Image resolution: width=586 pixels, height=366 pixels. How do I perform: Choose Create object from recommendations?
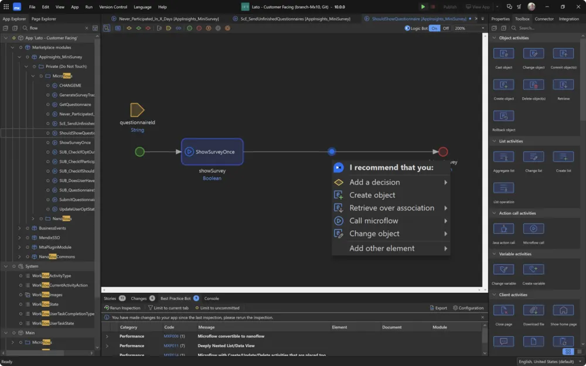pyautogui.click(x=391, y=195)
